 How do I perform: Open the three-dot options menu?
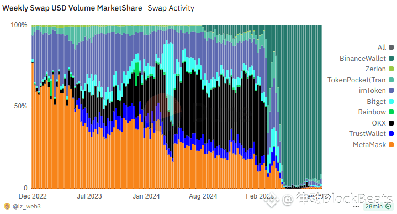click(356, 206)
